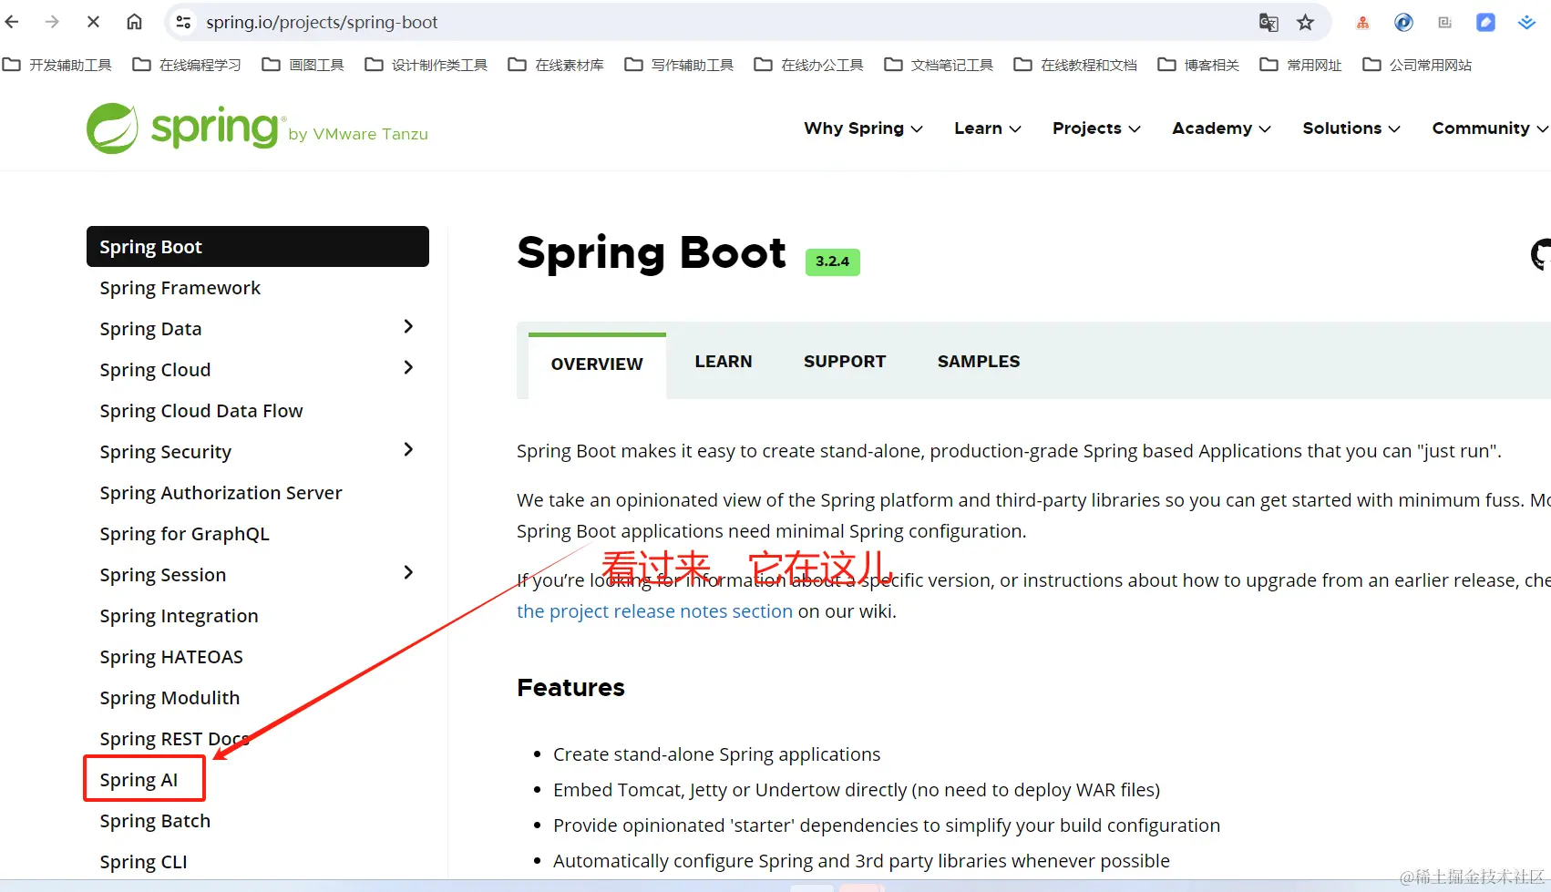1551x892 pixels.
Task: Open Spring Integration link
Action: [x=180, y=616]
